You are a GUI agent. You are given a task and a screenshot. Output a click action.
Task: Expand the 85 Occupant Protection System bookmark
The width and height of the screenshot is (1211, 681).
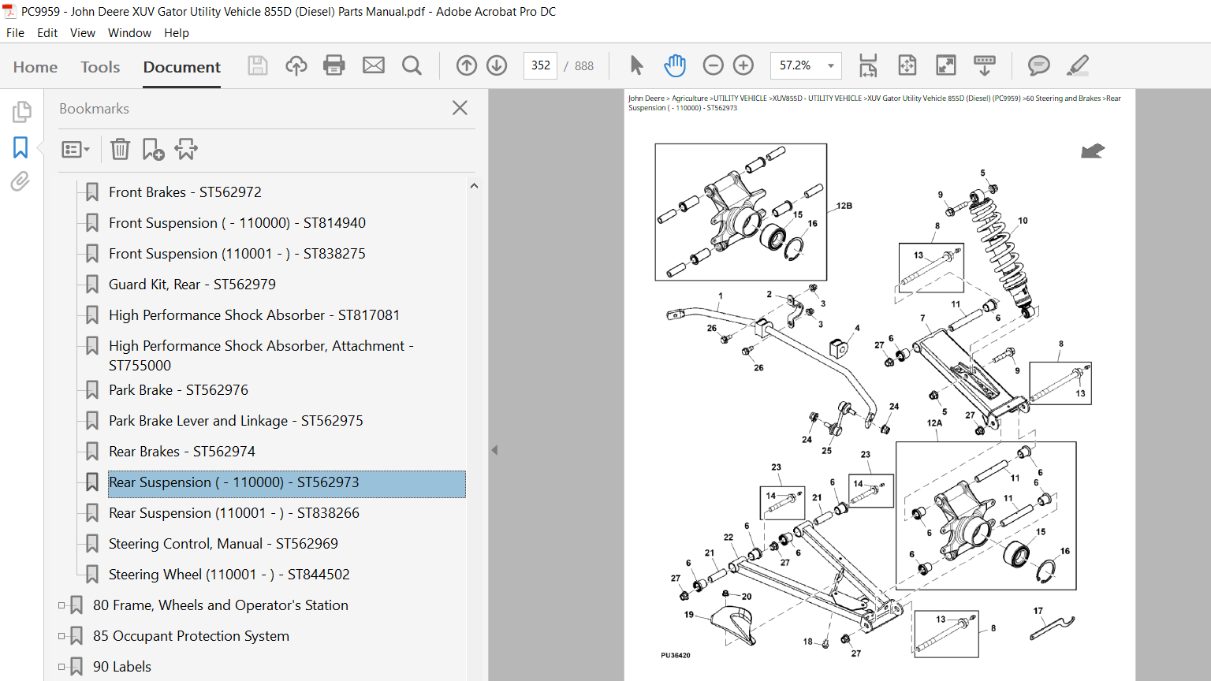[61, 636]
